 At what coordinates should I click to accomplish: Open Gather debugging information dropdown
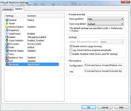click(x=112, y=42)
